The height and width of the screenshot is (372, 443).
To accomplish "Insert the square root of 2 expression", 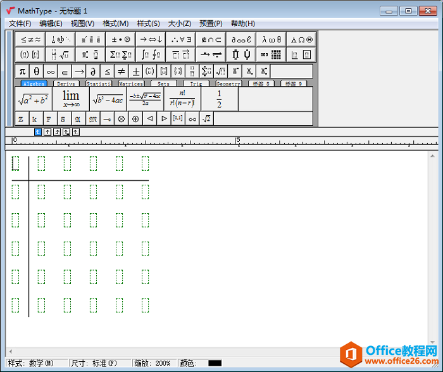I will click(206, 119).
